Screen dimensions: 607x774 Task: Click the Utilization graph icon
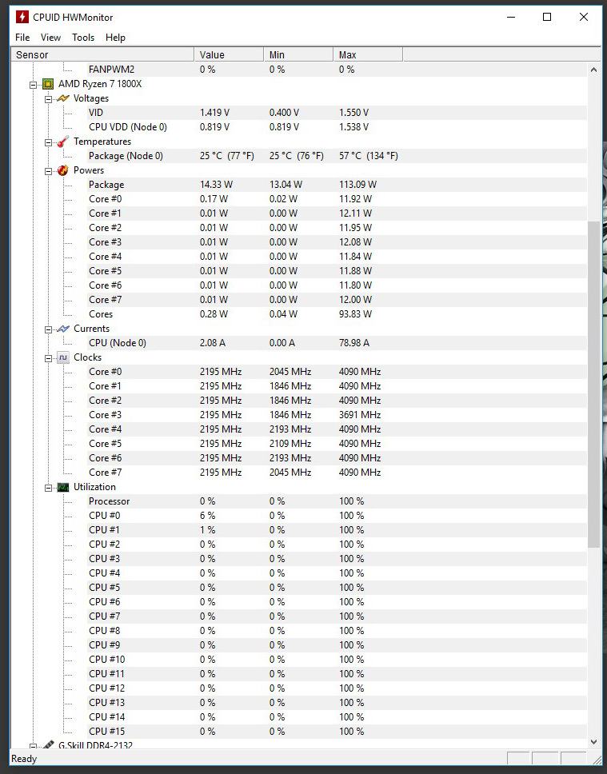tap(63, 487)
